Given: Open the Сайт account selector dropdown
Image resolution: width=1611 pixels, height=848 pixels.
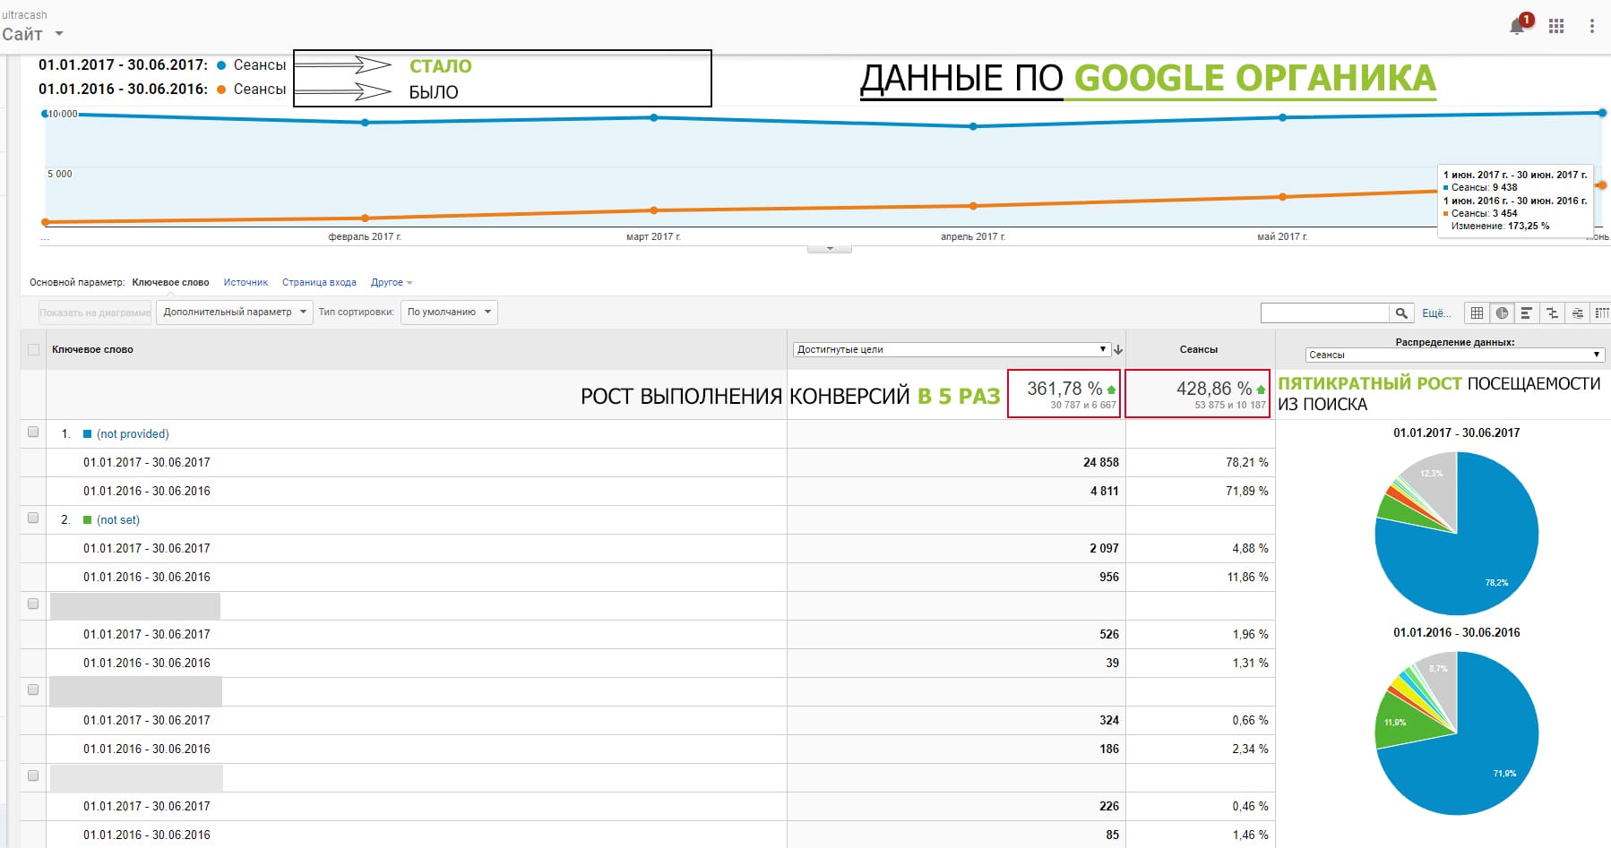Looking at the screenshot, I should 32,34.
